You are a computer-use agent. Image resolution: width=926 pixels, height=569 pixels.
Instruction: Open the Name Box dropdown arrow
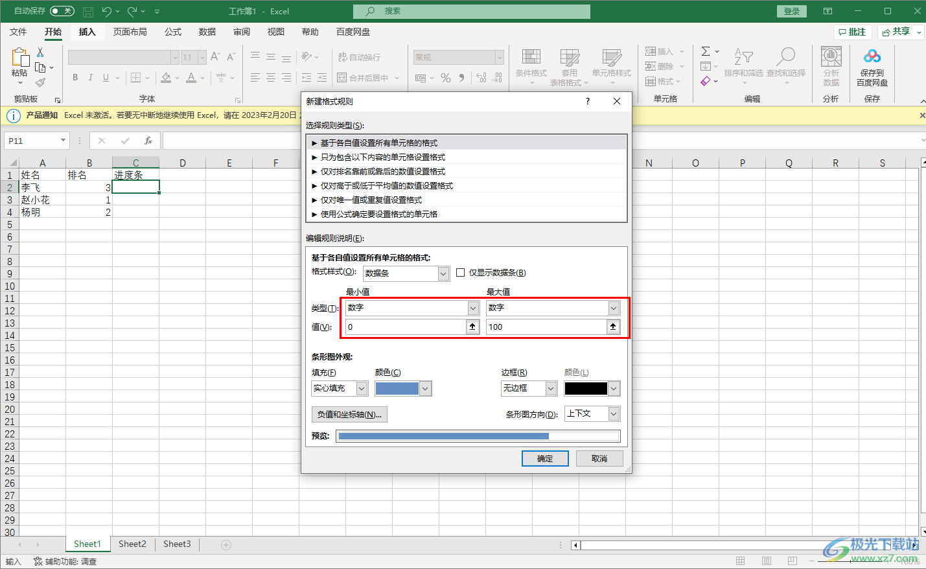click(63, 141)
